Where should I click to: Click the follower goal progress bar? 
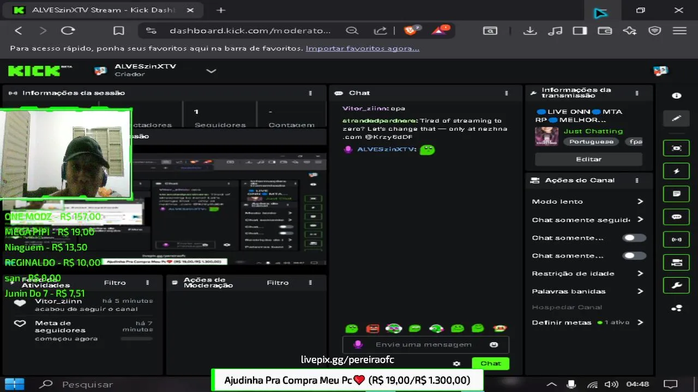click(136, 338)
